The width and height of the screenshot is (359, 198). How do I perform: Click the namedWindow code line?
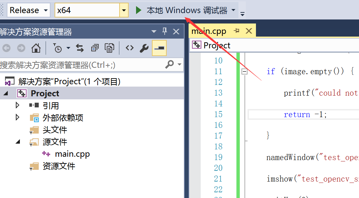[x=313, y=157]
